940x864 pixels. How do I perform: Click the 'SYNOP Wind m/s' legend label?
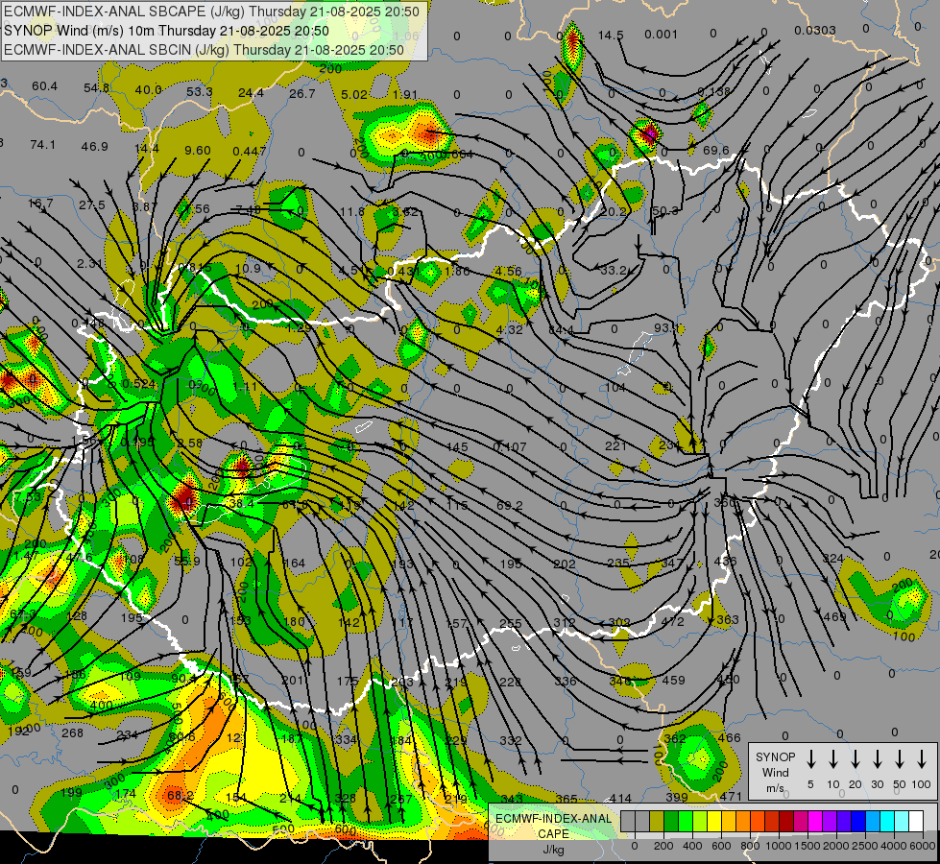[x=775, y=773]
